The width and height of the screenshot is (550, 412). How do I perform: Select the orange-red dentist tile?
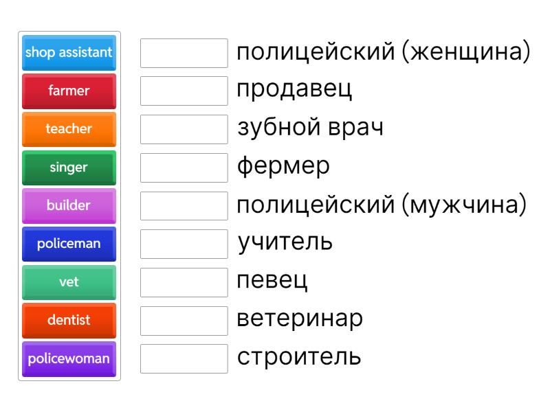[69, 320]
